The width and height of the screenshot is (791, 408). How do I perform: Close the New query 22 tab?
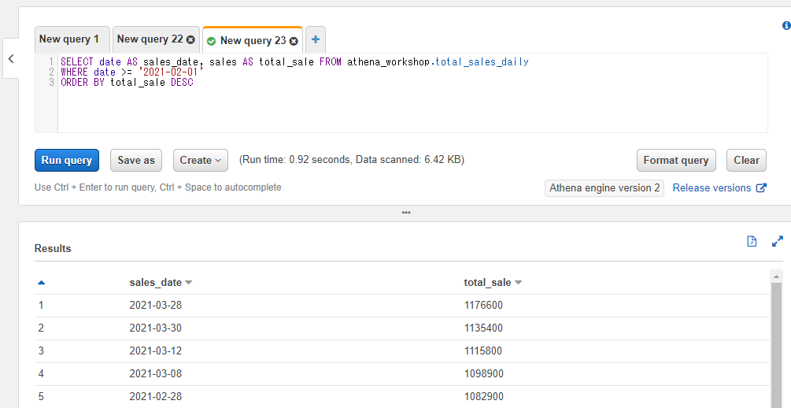(190, 39)
